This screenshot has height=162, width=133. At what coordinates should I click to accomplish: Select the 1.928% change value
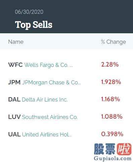111,82
